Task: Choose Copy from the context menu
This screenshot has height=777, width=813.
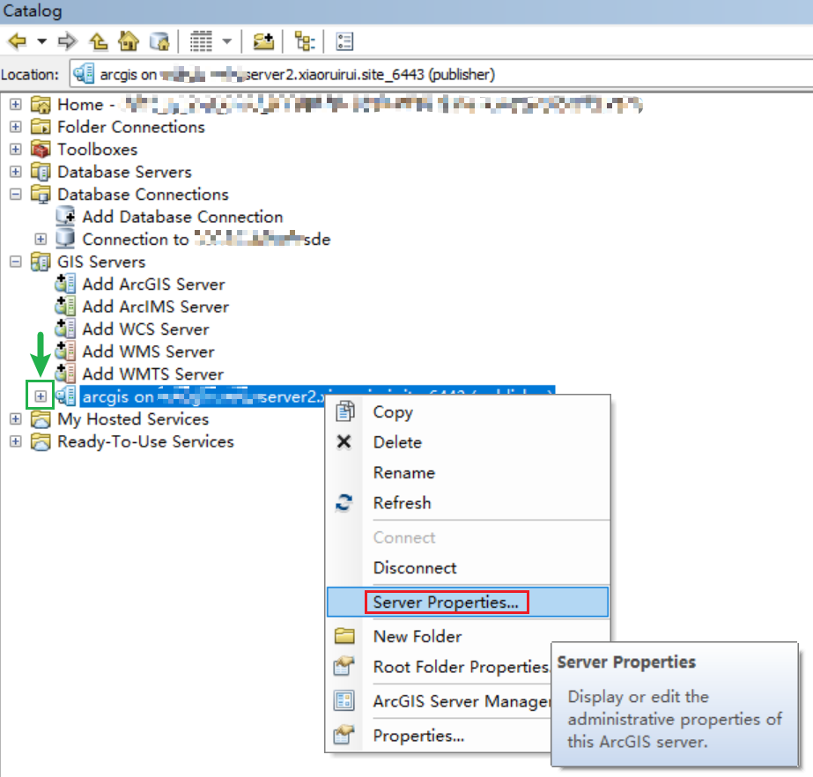Action: click(468, 412)
